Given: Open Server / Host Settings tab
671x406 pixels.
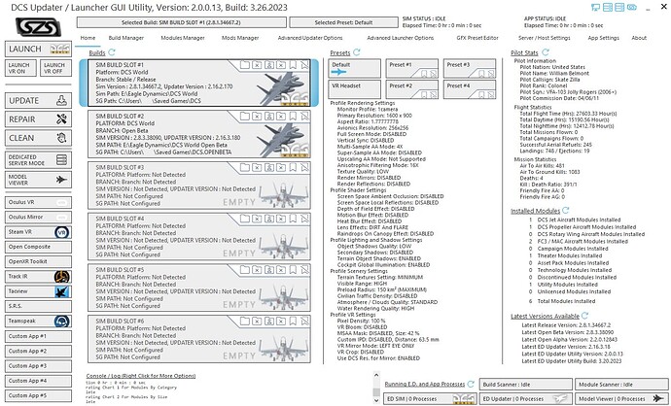Looking at the screenshot, I should [x=545, y=38].
